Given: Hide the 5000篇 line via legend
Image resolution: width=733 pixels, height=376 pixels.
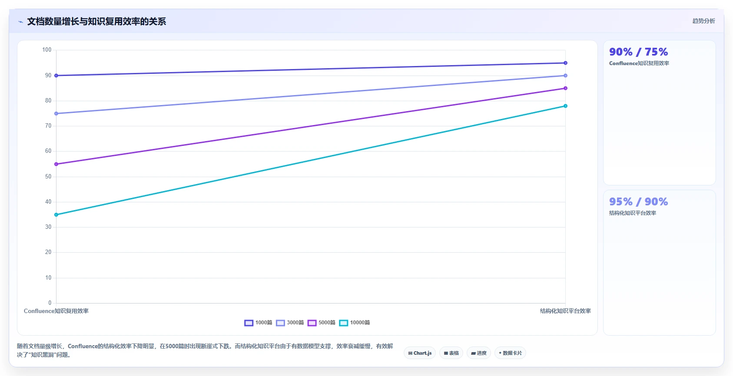Looking at the screenshot, I should tap(322, 323).
